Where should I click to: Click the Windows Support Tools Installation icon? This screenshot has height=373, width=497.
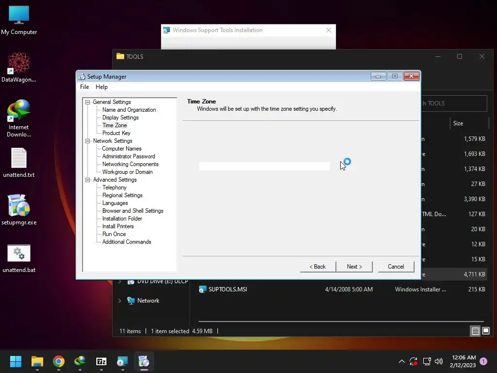coord(166,30)
